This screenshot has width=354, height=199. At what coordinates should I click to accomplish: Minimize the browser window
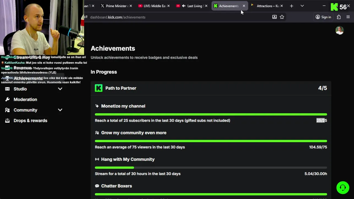tap(324, 6)
